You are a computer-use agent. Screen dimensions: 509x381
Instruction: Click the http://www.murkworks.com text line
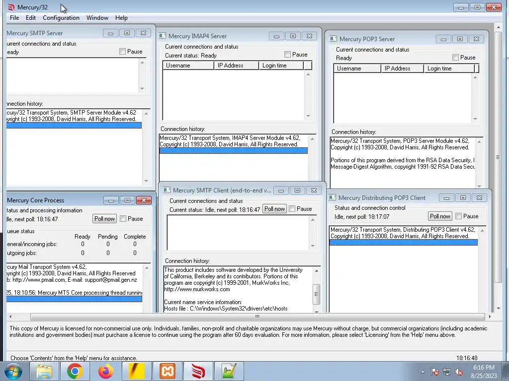click(197, 289)
